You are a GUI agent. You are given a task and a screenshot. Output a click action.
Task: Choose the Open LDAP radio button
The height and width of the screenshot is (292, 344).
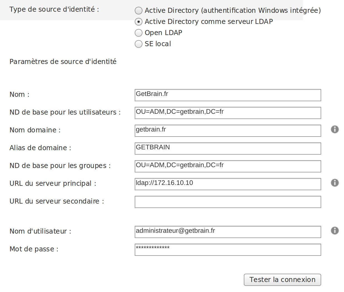click(139, 33)
